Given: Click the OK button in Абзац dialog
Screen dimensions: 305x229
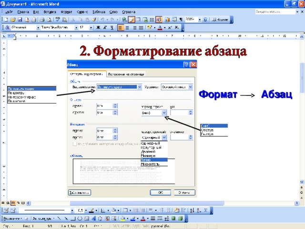Looking at the screenshot, I should pos(161,192).
